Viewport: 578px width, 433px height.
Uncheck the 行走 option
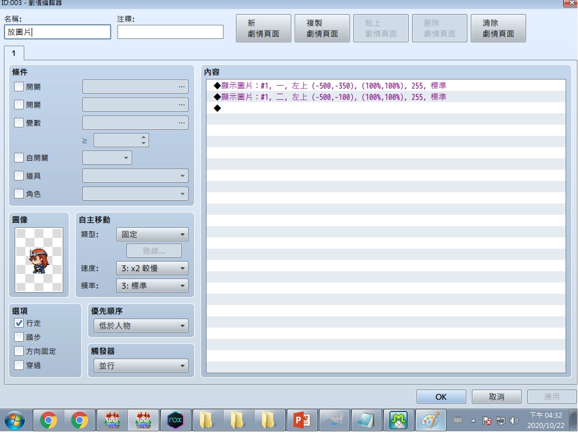pyautogui.click(x=19, y=323)
